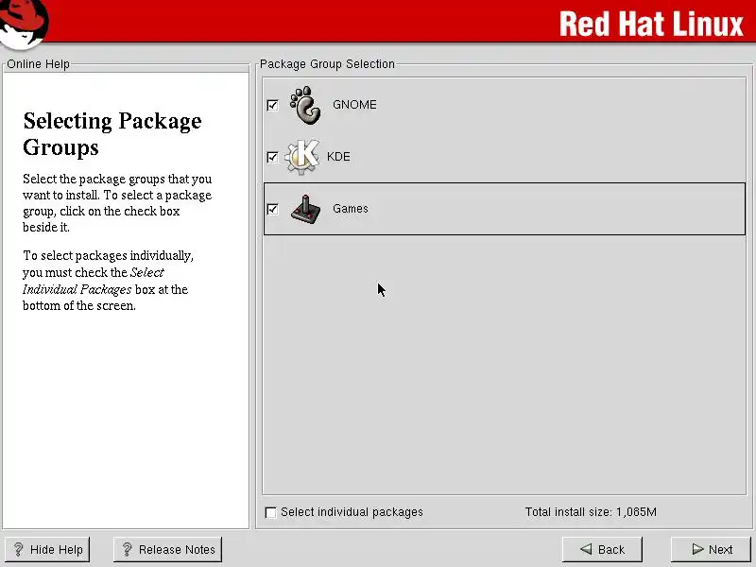This screenshot has width=756, height=567.
Task: Click the Games joystick icon
Action: [x=305, y=209]
